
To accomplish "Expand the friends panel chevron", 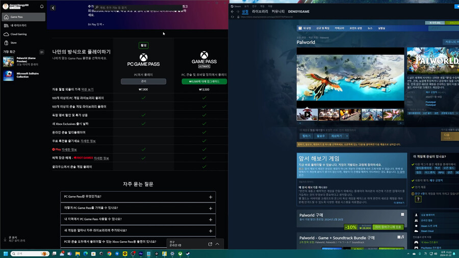I will pyautogui.click(x=217, y=244).
